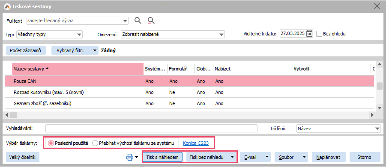Screen dimensions: 386x167
Task: Click the Tisk s náhledem button
Action: (x=162, y=157)
